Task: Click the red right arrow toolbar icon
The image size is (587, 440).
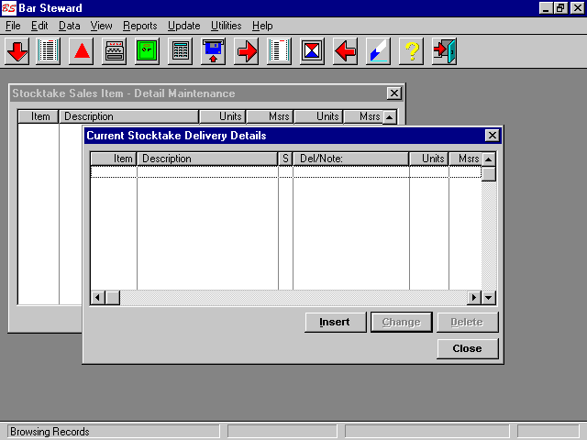Action: [x=247, y=51]
